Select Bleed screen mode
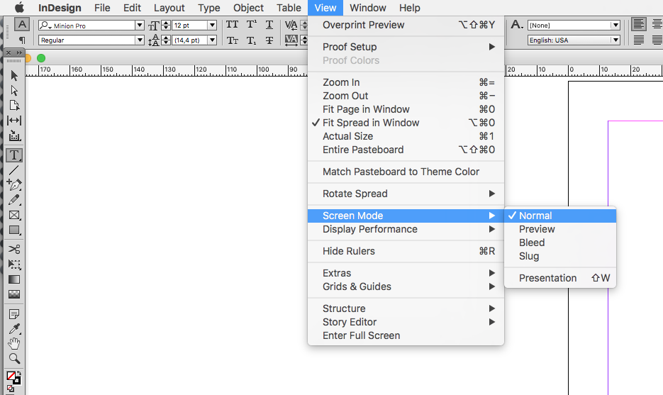 560,243
